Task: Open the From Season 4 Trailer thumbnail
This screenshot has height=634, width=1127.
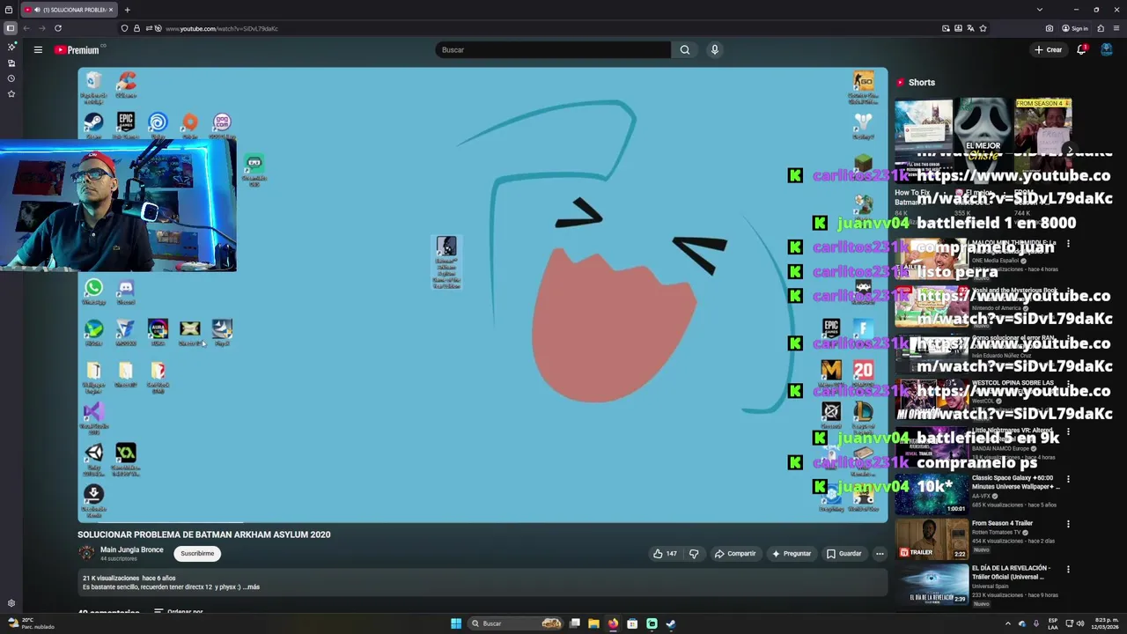Action: click(932, 539)
